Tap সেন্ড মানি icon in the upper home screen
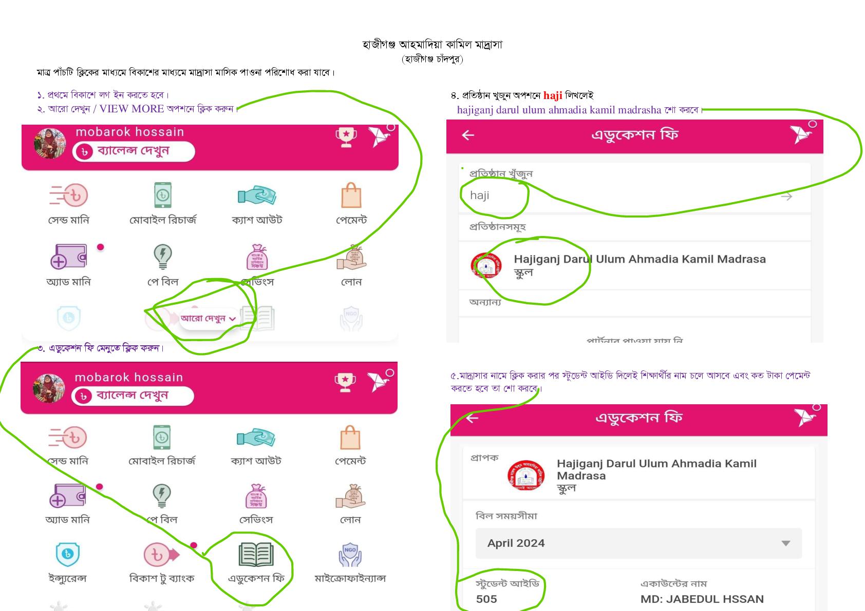Screen dimensions: 865x611 (68, 195)
